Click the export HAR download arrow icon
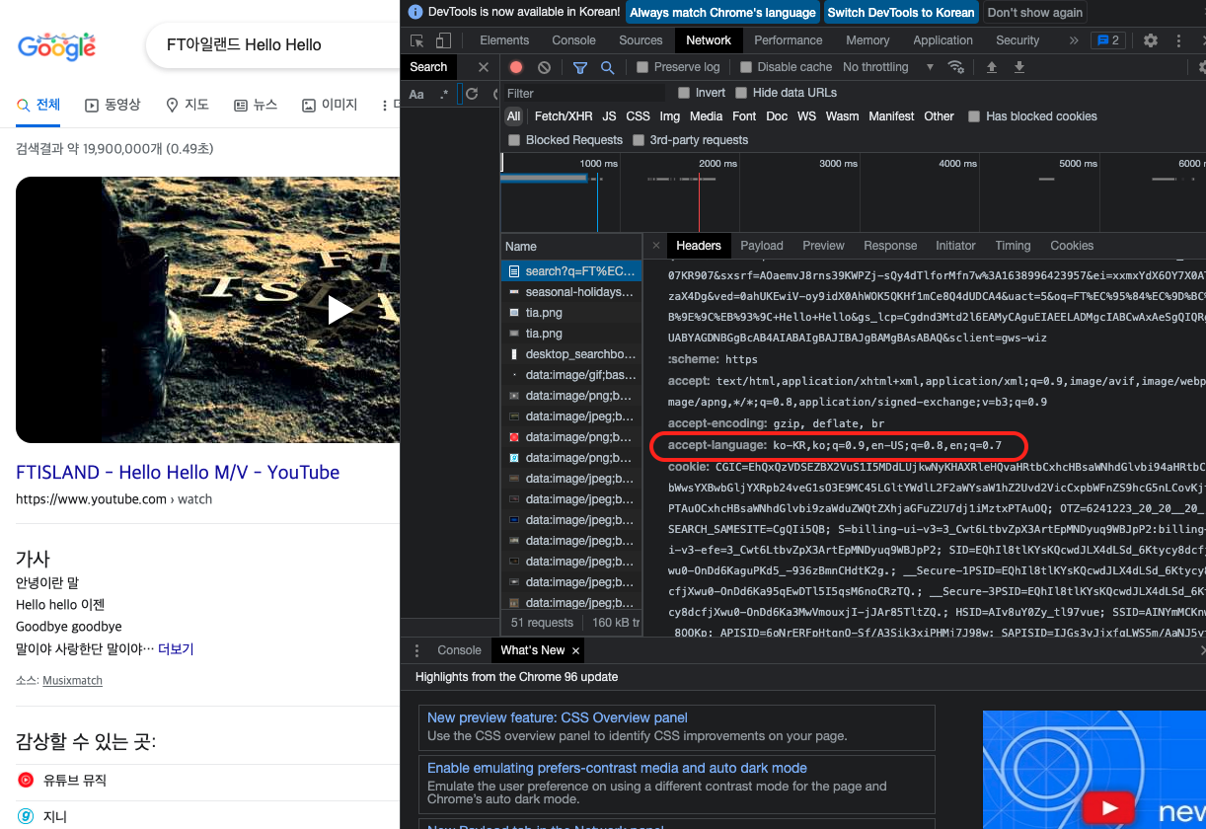The width and height of the screenshot is (1206, 829). coord(1019,67)
